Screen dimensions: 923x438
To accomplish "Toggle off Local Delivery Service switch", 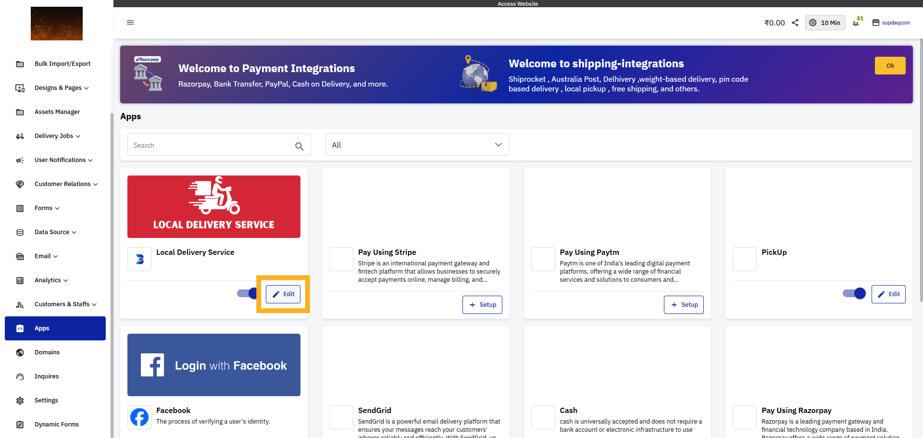I will pyautogui.click(x=247, y=293).
